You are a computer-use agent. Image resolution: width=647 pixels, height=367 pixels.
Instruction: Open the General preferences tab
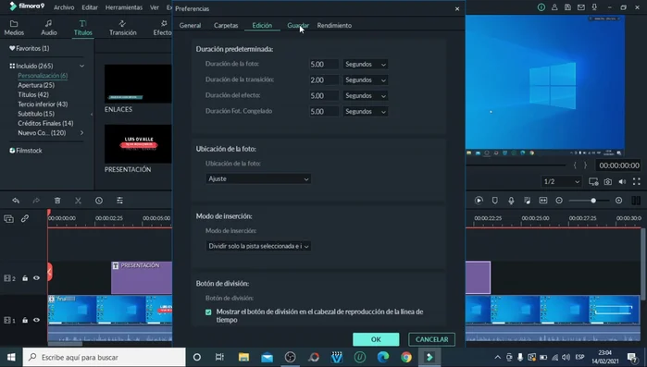191,25
